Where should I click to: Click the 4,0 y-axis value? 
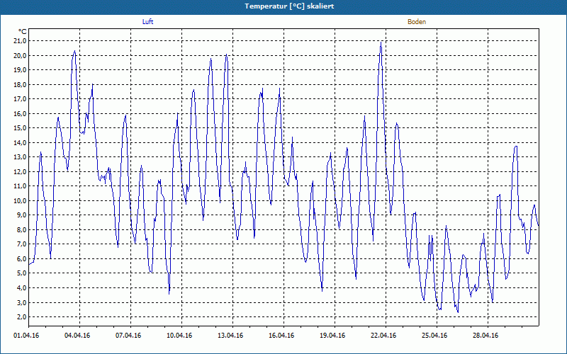click(x=21, y=288)
